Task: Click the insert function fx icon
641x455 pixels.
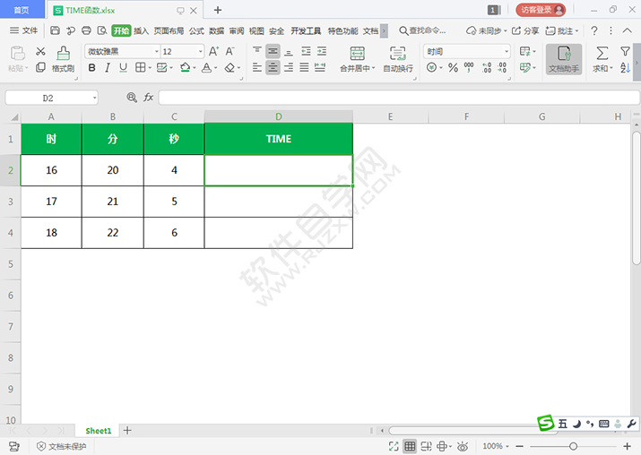Action: (148, 98)
